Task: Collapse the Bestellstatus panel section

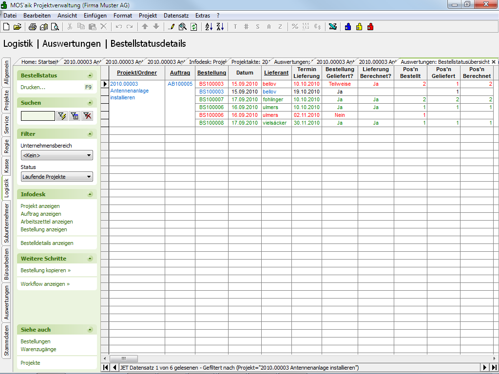Action: pyautogui.click(x=90, y=75)
